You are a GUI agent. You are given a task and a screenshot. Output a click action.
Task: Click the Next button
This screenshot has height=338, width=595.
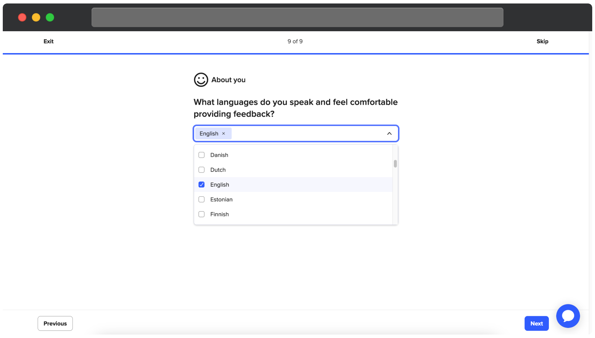click(536, 323)
